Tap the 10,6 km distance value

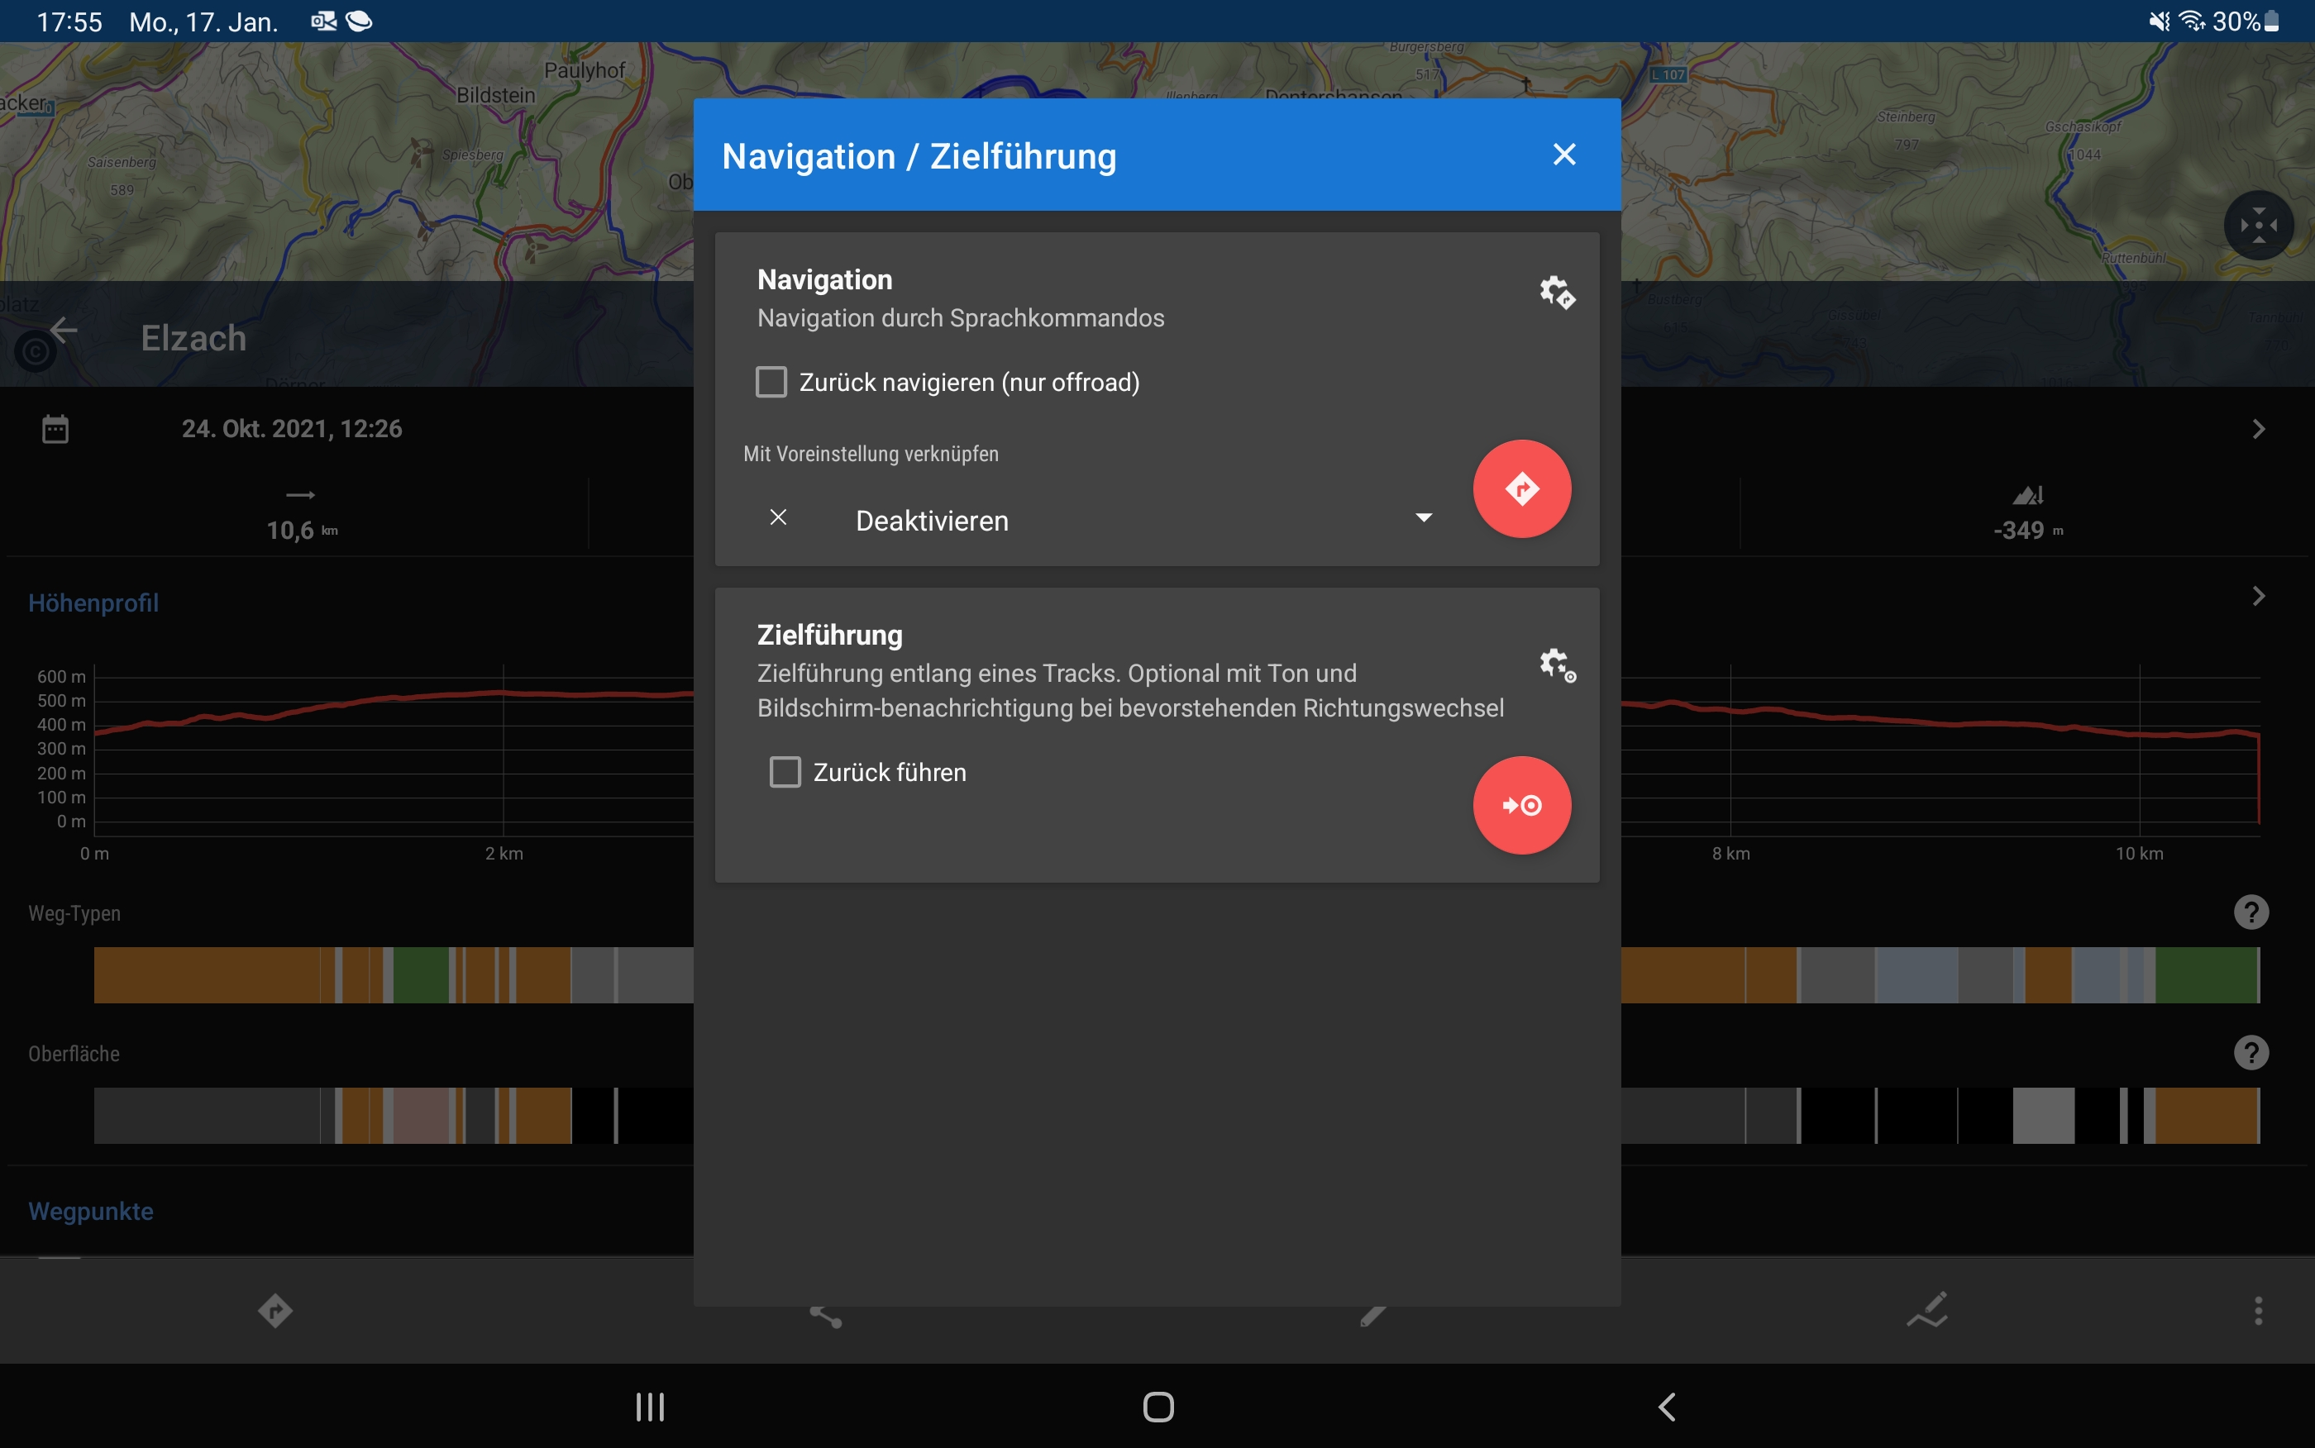coord(302,531)
